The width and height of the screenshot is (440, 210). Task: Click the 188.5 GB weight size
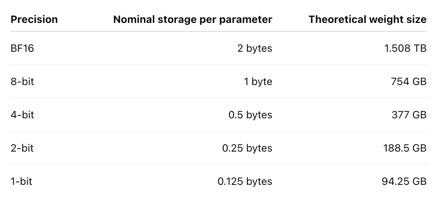(405, 148)
